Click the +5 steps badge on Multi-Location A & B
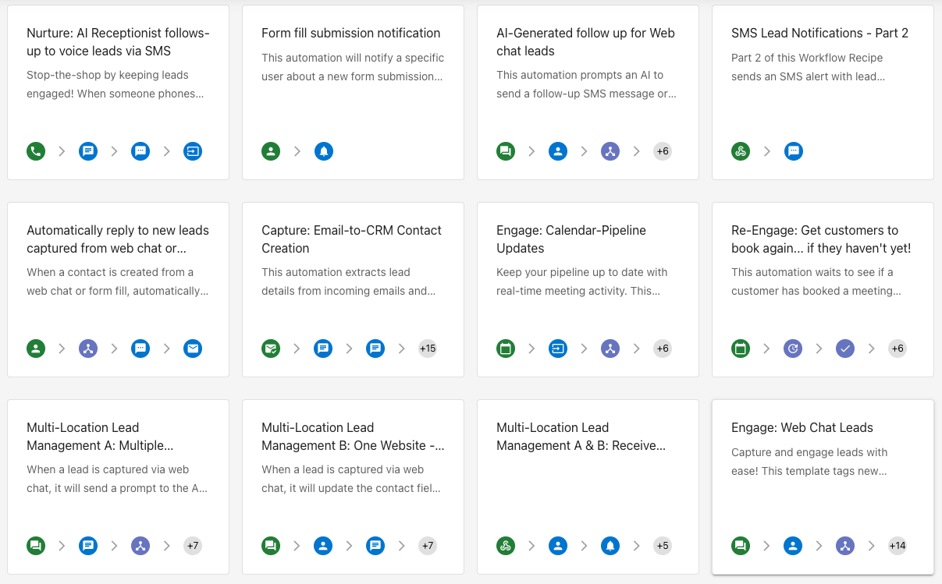Screen dimensions: 942x584 663,546
